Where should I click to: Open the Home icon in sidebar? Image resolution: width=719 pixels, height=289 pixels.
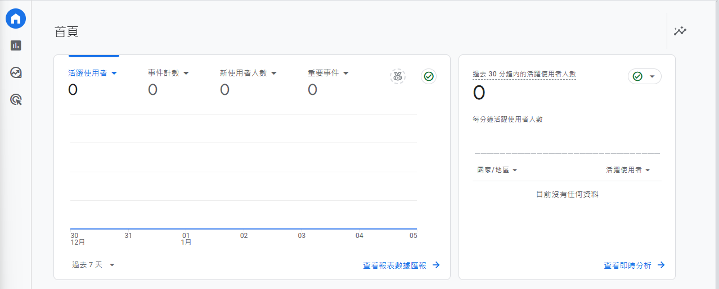[x=16, y=19]
